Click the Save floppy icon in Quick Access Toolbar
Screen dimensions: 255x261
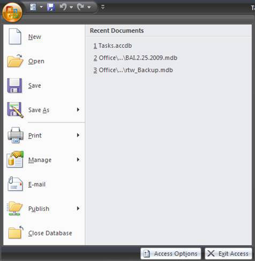click(51, 7)
